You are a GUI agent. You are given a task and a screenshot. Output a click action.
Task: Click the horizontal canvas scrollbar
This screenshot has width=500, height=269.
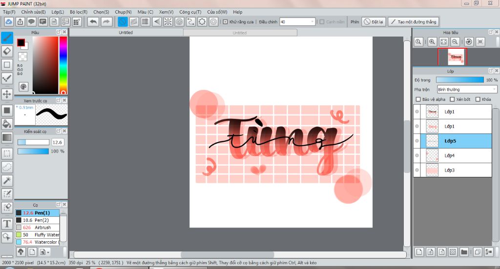[228, 255]
